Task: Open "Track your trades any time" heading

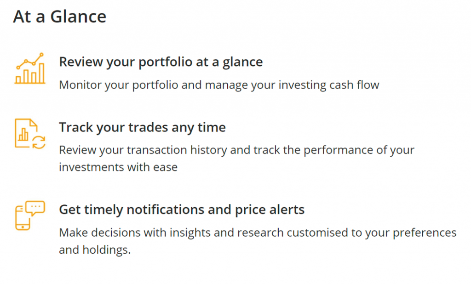Action: (142, 127)
